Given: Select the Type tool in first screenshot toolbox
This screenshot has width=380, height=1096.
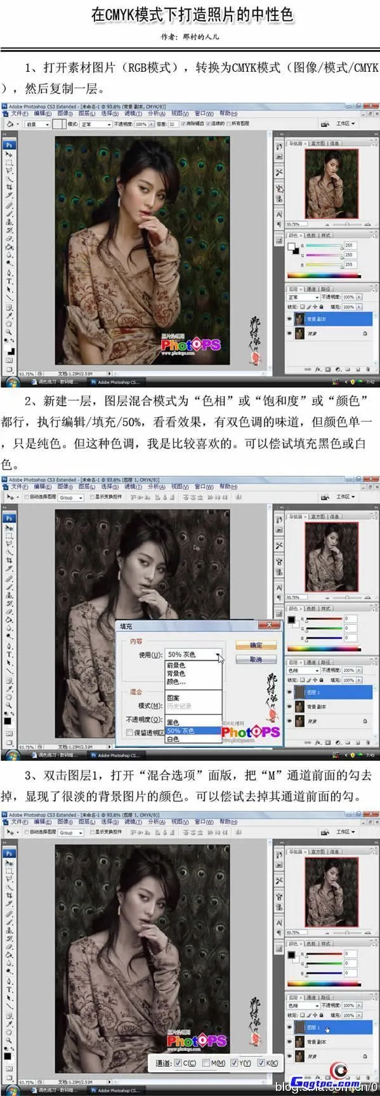Looking at the screenshot, I should pyautogui.click(x=9, y=281).
